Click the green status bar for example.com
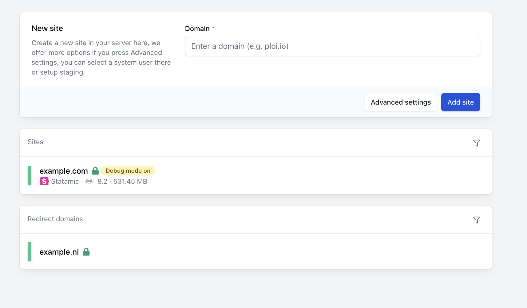Viewport: 527px width, 308px height. pos(30,175)
